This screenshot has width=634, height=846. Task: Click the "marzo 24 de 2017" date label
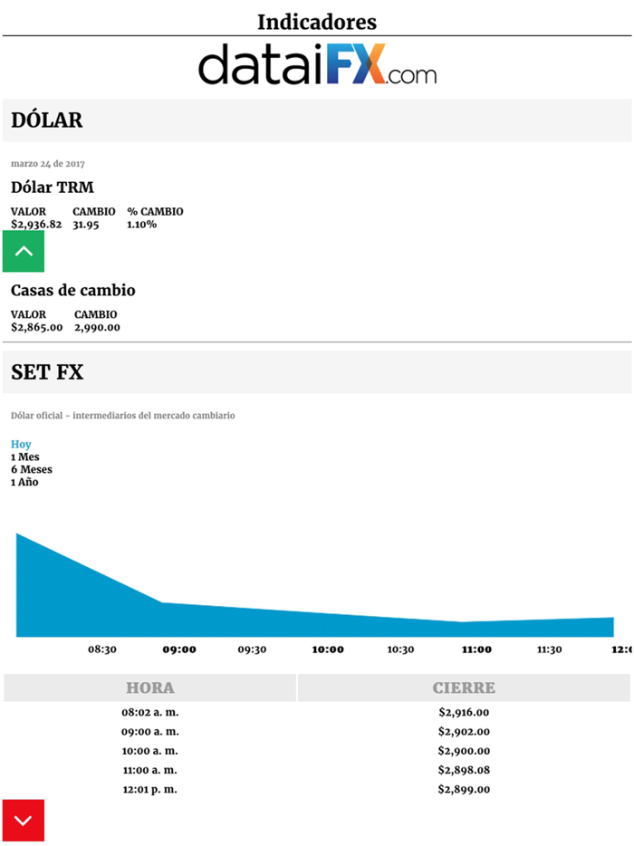(x=47, y=164)
